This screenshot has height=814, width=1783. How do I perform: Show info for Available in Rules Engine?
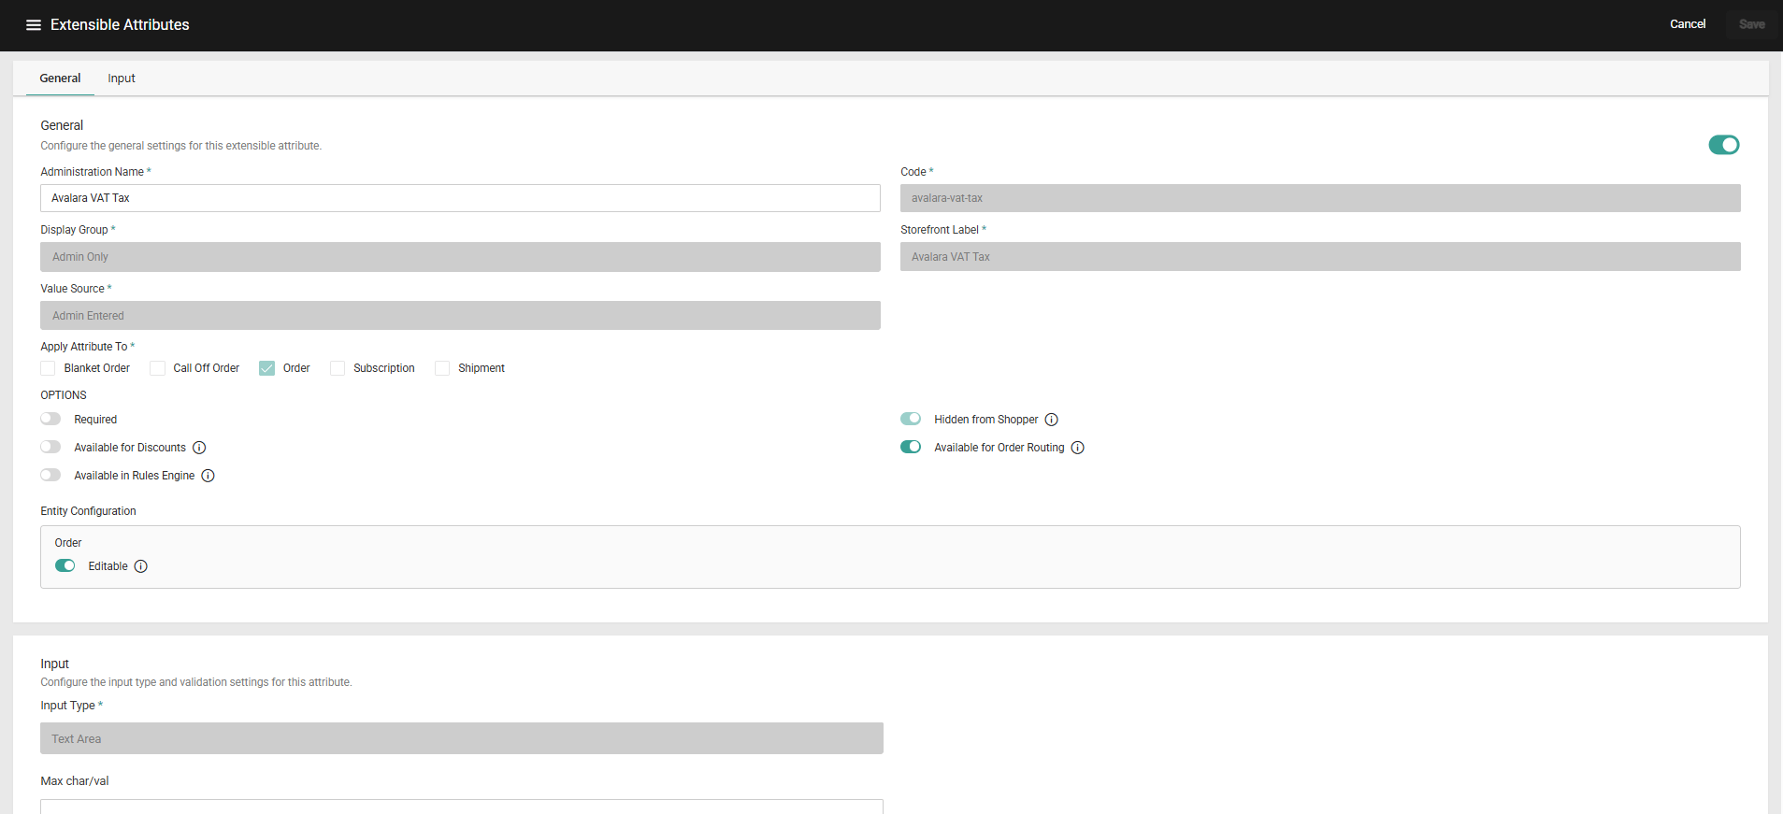208,476
